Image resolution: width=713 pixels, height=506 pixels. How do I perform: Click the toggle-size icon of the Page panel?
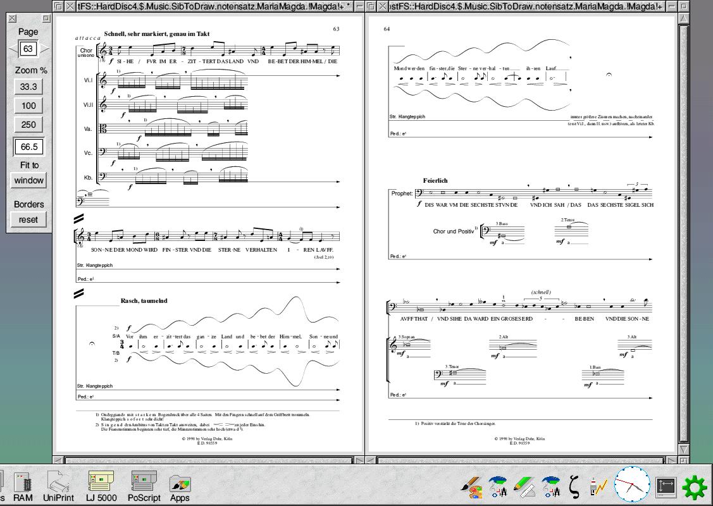[x=46, y=18]
